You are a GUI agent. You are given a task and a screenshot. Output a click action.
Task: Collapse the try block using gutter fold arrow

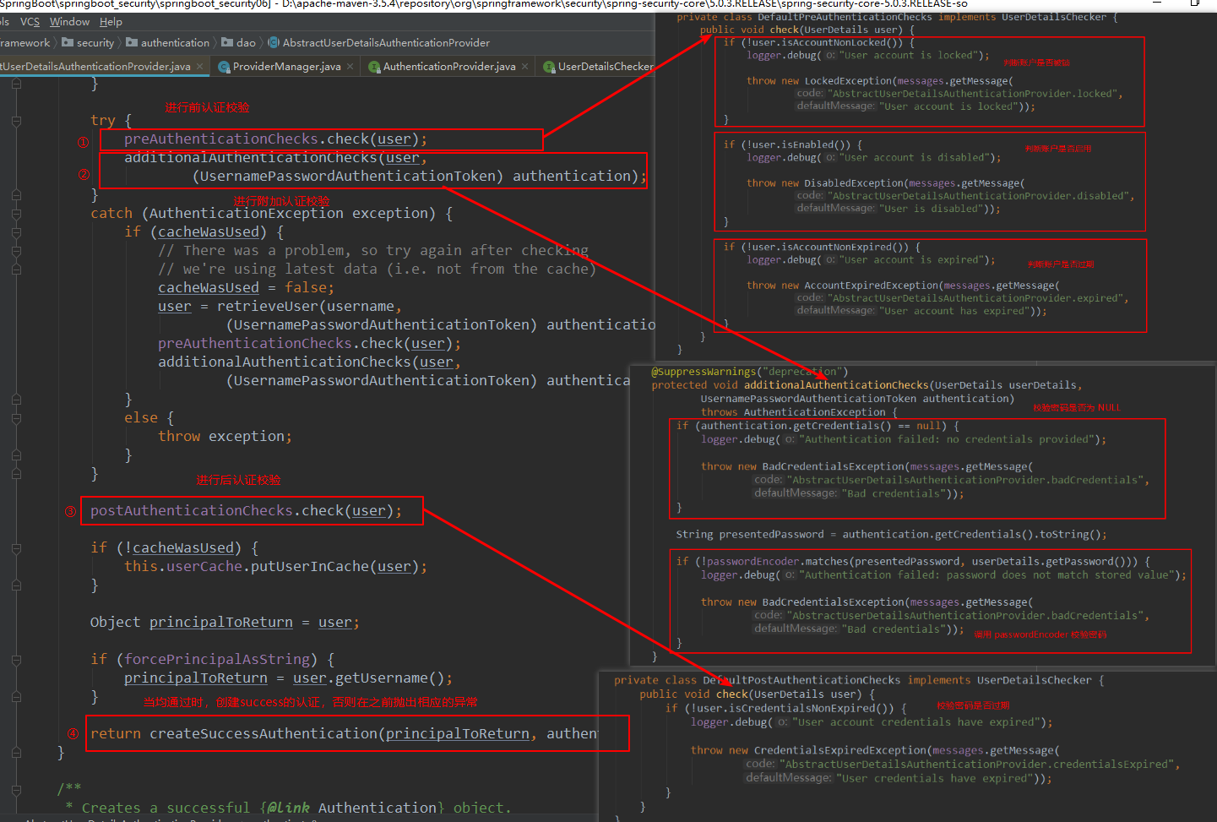tap(17, 121)
